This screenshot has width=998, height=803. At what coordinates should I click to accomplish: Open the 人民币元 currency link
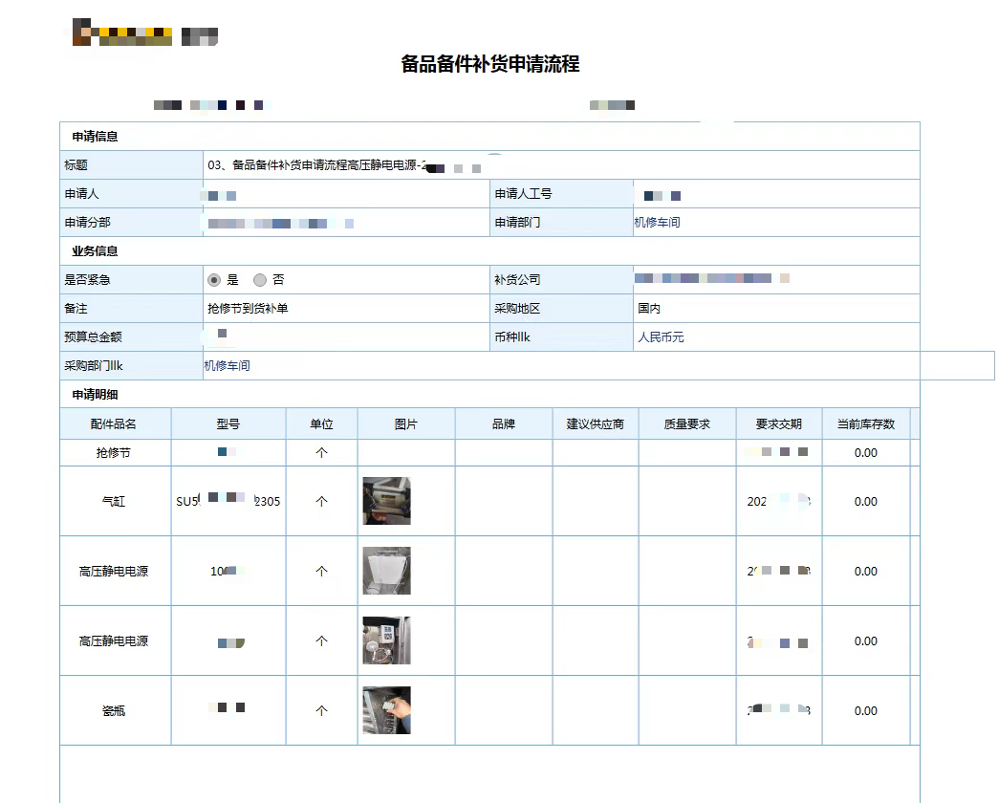click(x=661, y=337)
